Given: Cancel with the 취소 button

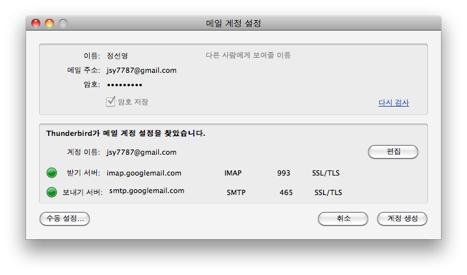Looking at the screenshot, I should (343, 218).
